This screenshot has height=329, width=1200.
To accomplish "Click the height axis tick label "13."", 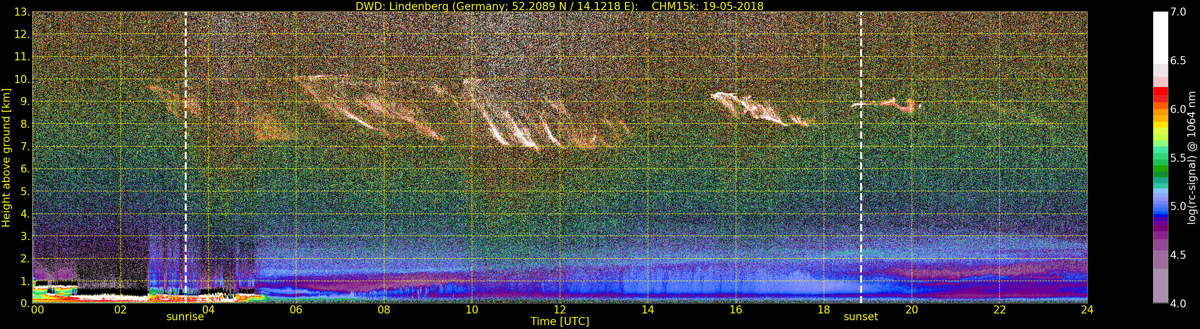I will [22, 12].
